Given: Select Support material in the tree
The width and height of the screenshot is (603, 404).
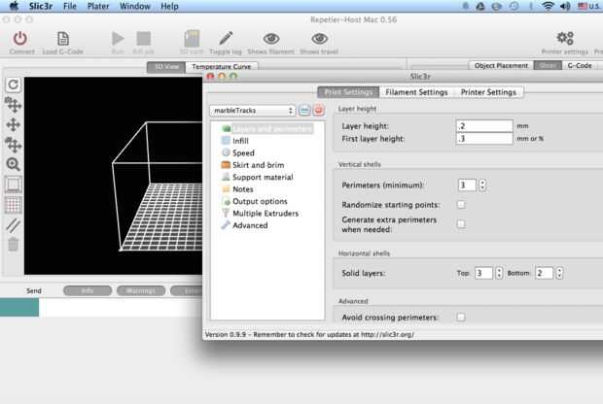Looking at the screenshot, I should (258, 177).
